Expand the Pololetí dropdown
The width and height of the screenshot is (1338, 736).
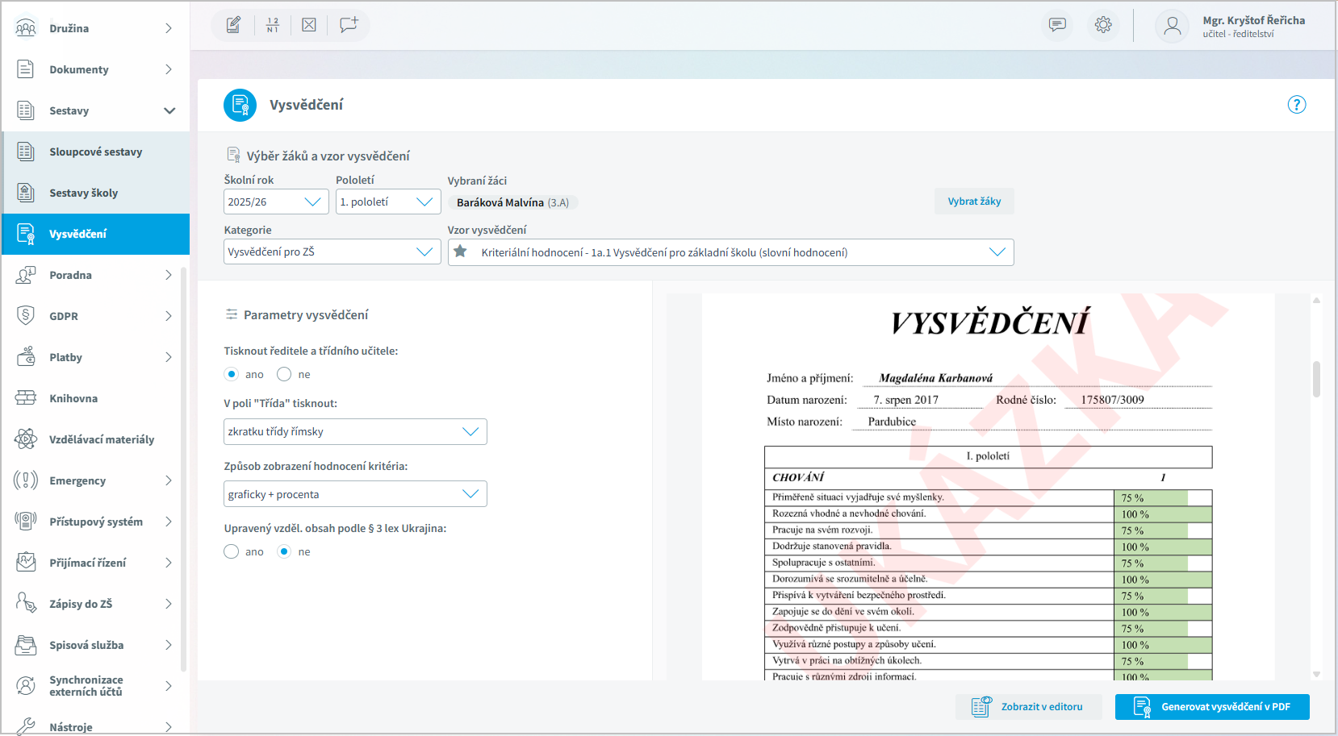click(387, 202)
